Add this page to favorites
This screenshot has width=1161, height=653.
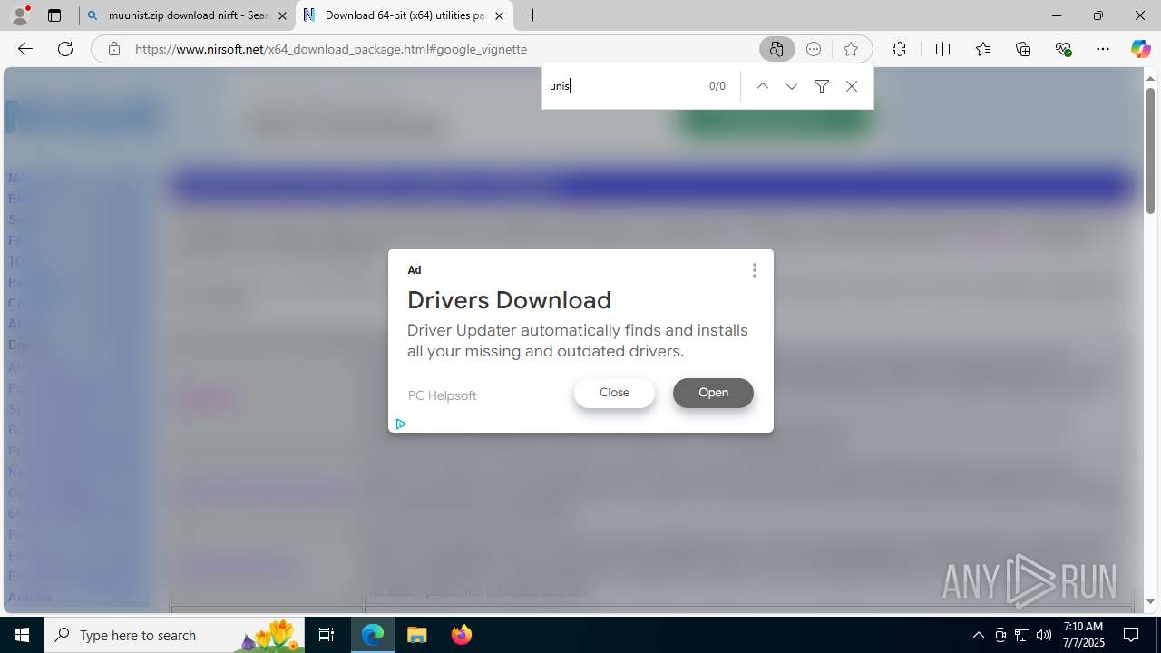(851, 49)
